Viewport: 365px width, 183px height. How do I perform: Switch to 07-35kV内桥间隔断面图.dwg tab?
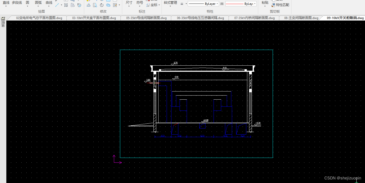pyautogui.click(x=254, y=18)
